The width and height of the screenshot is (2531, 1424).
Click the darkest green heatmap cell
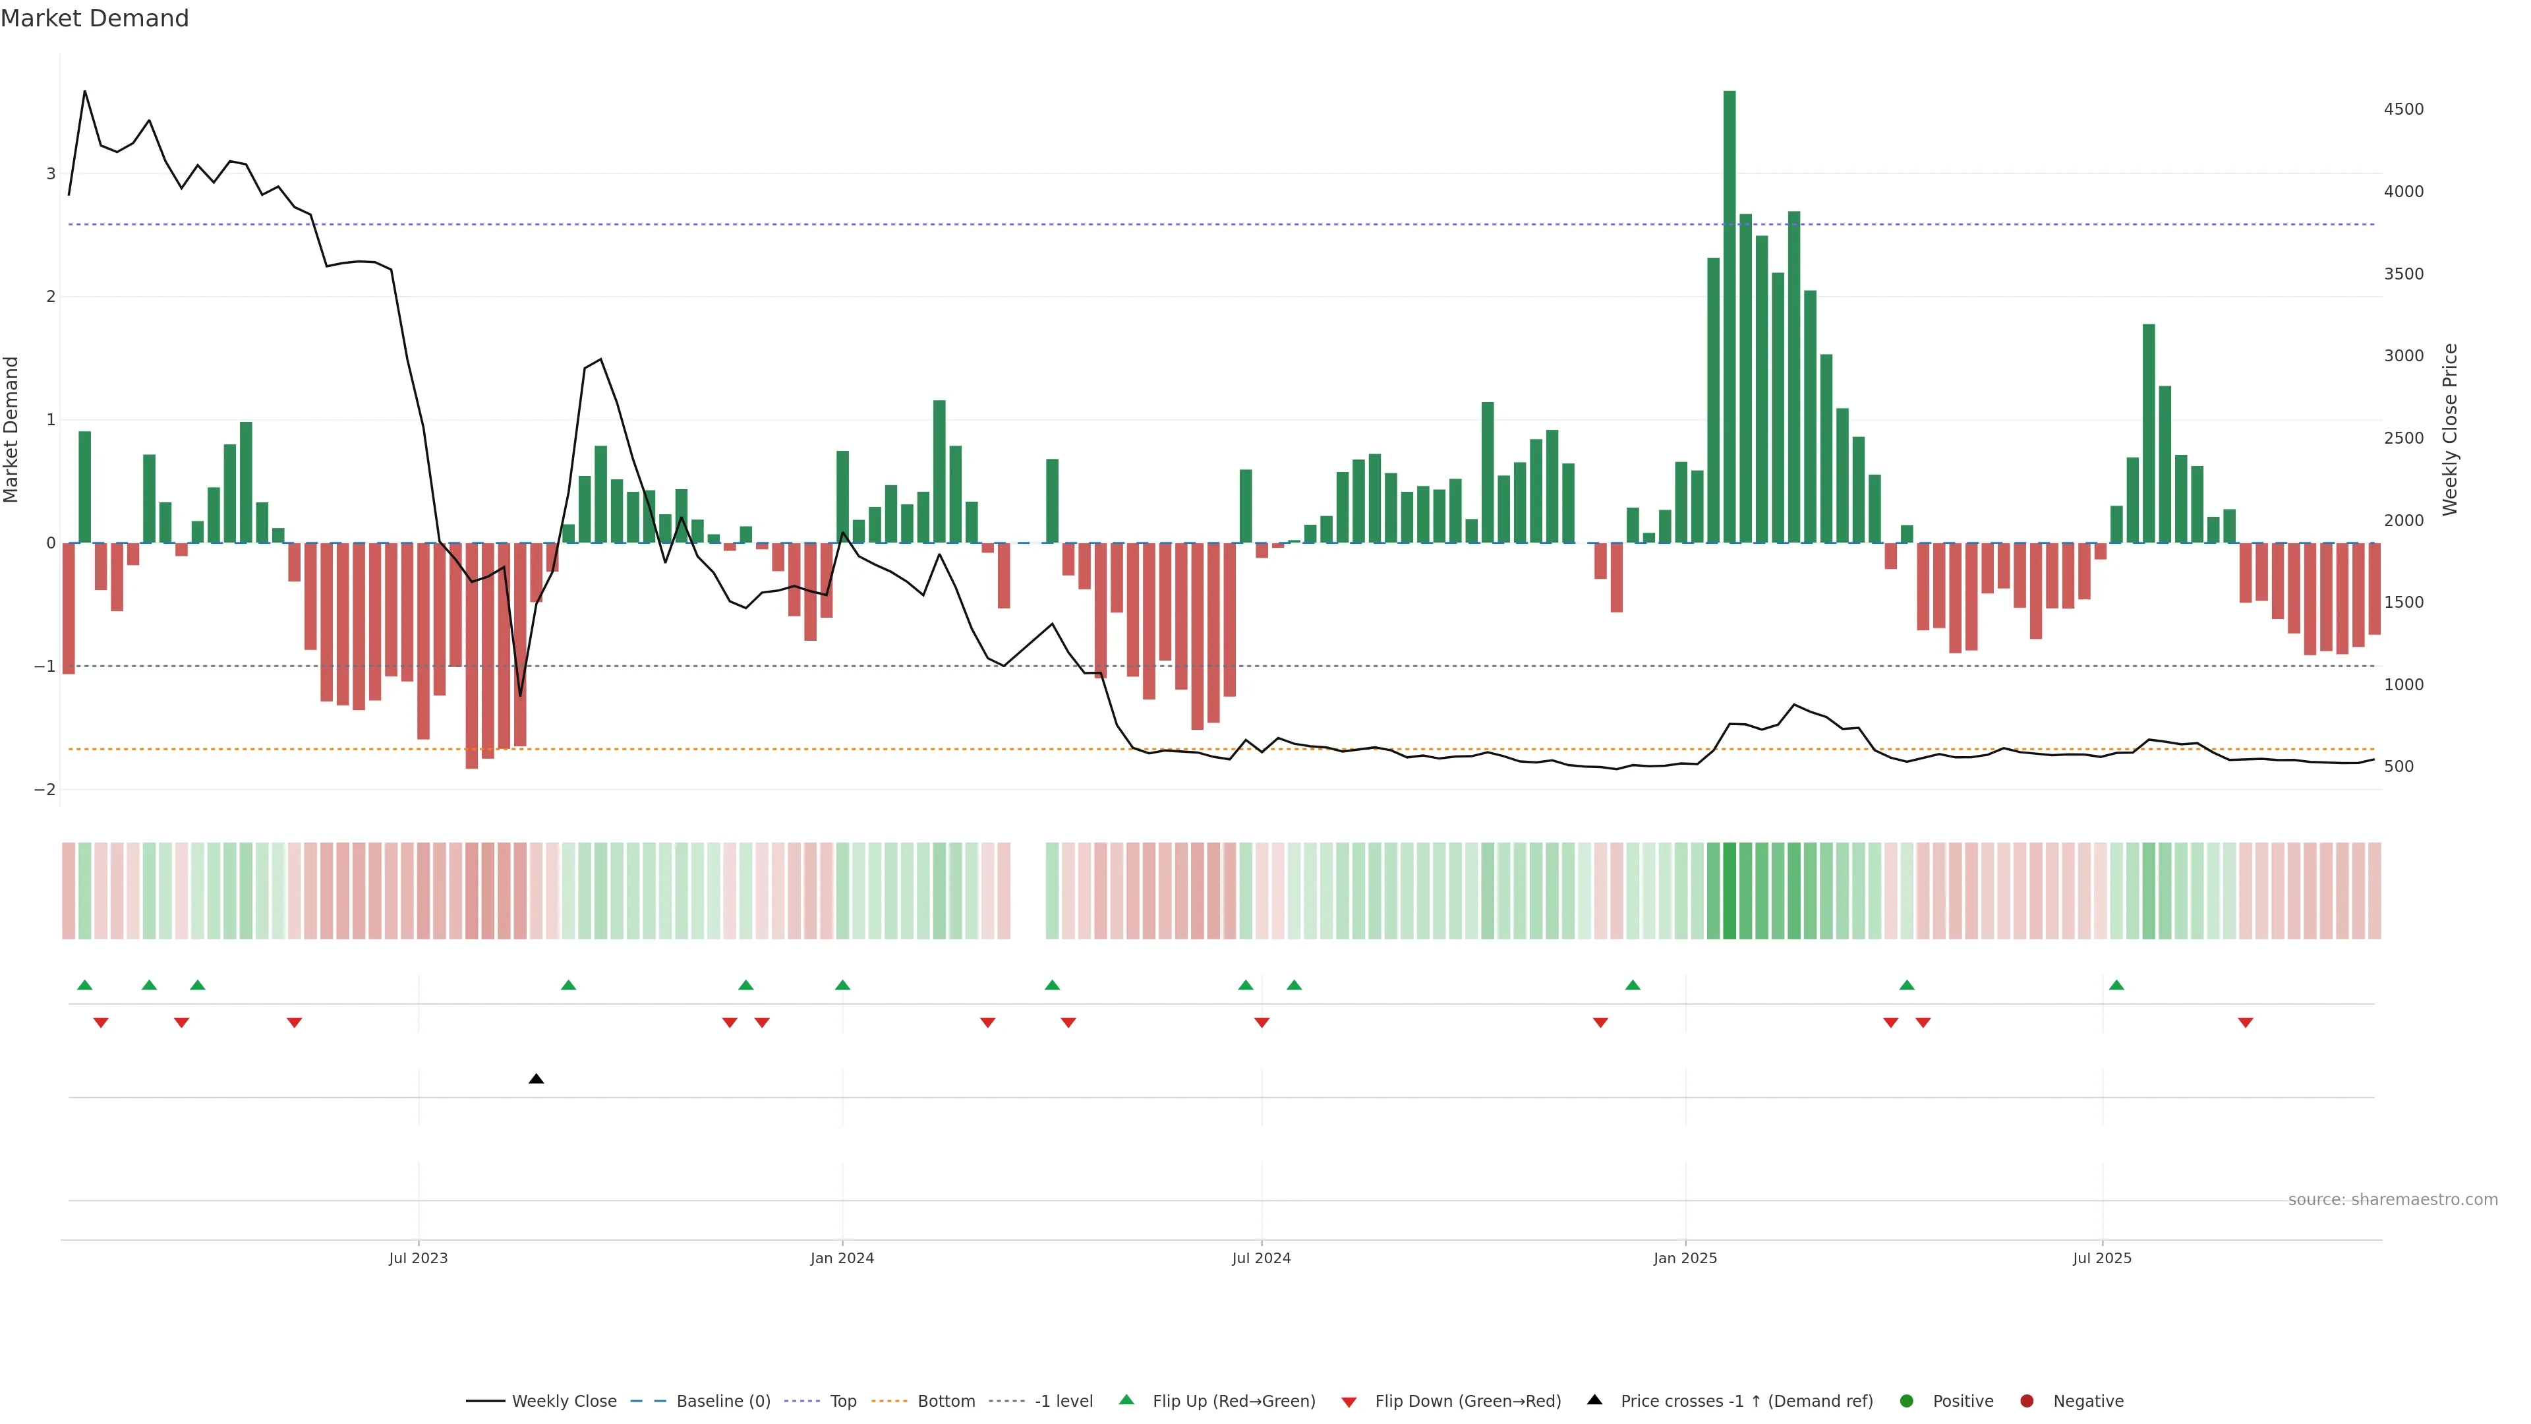point(1730,891)
